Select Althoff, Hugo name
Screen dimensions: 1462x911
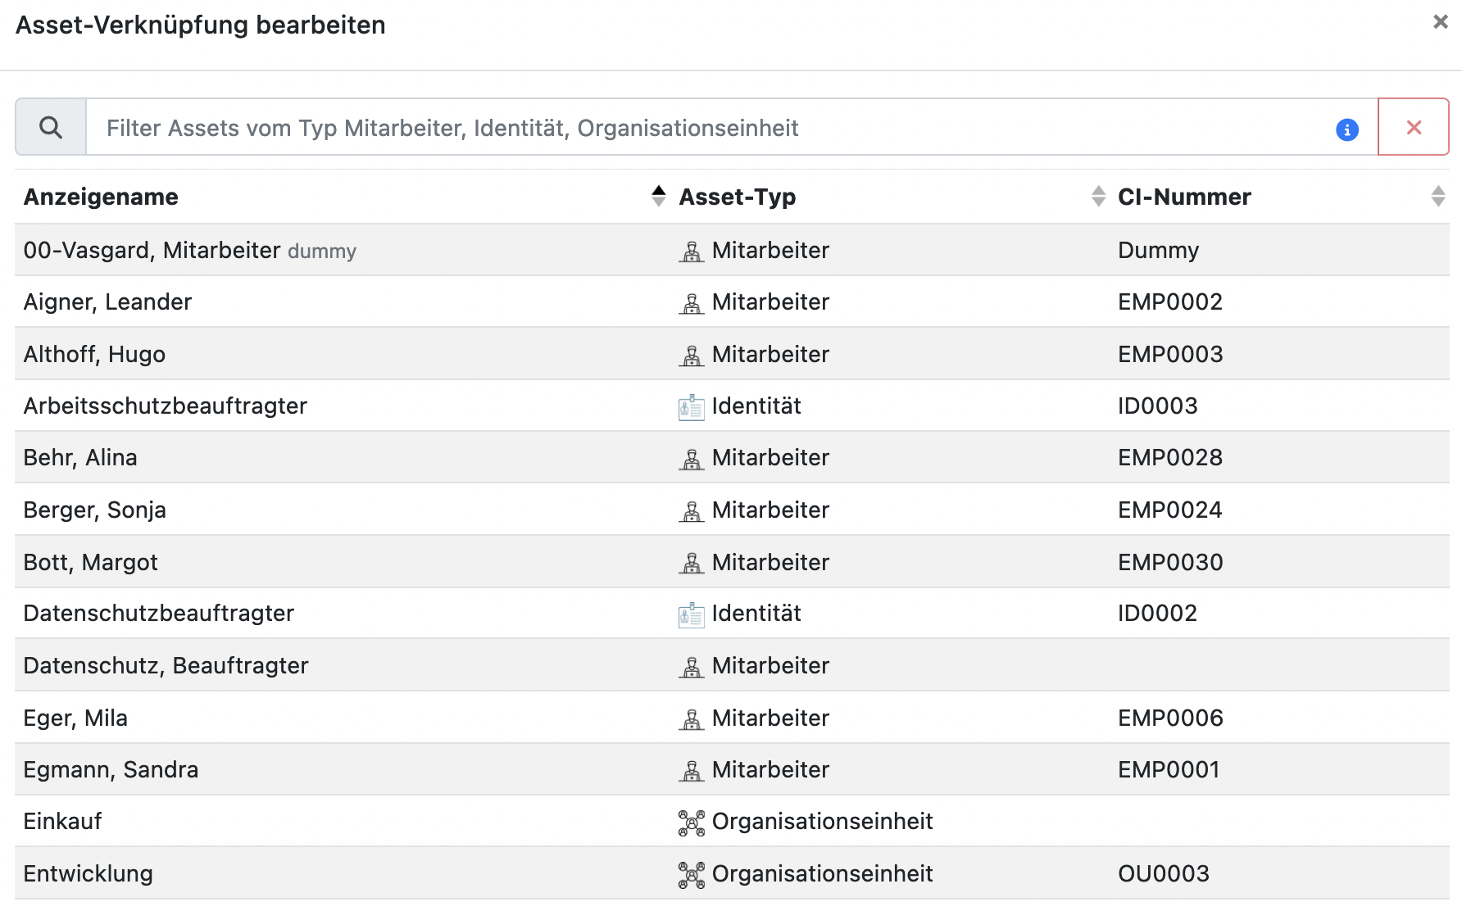click(94, 354)
